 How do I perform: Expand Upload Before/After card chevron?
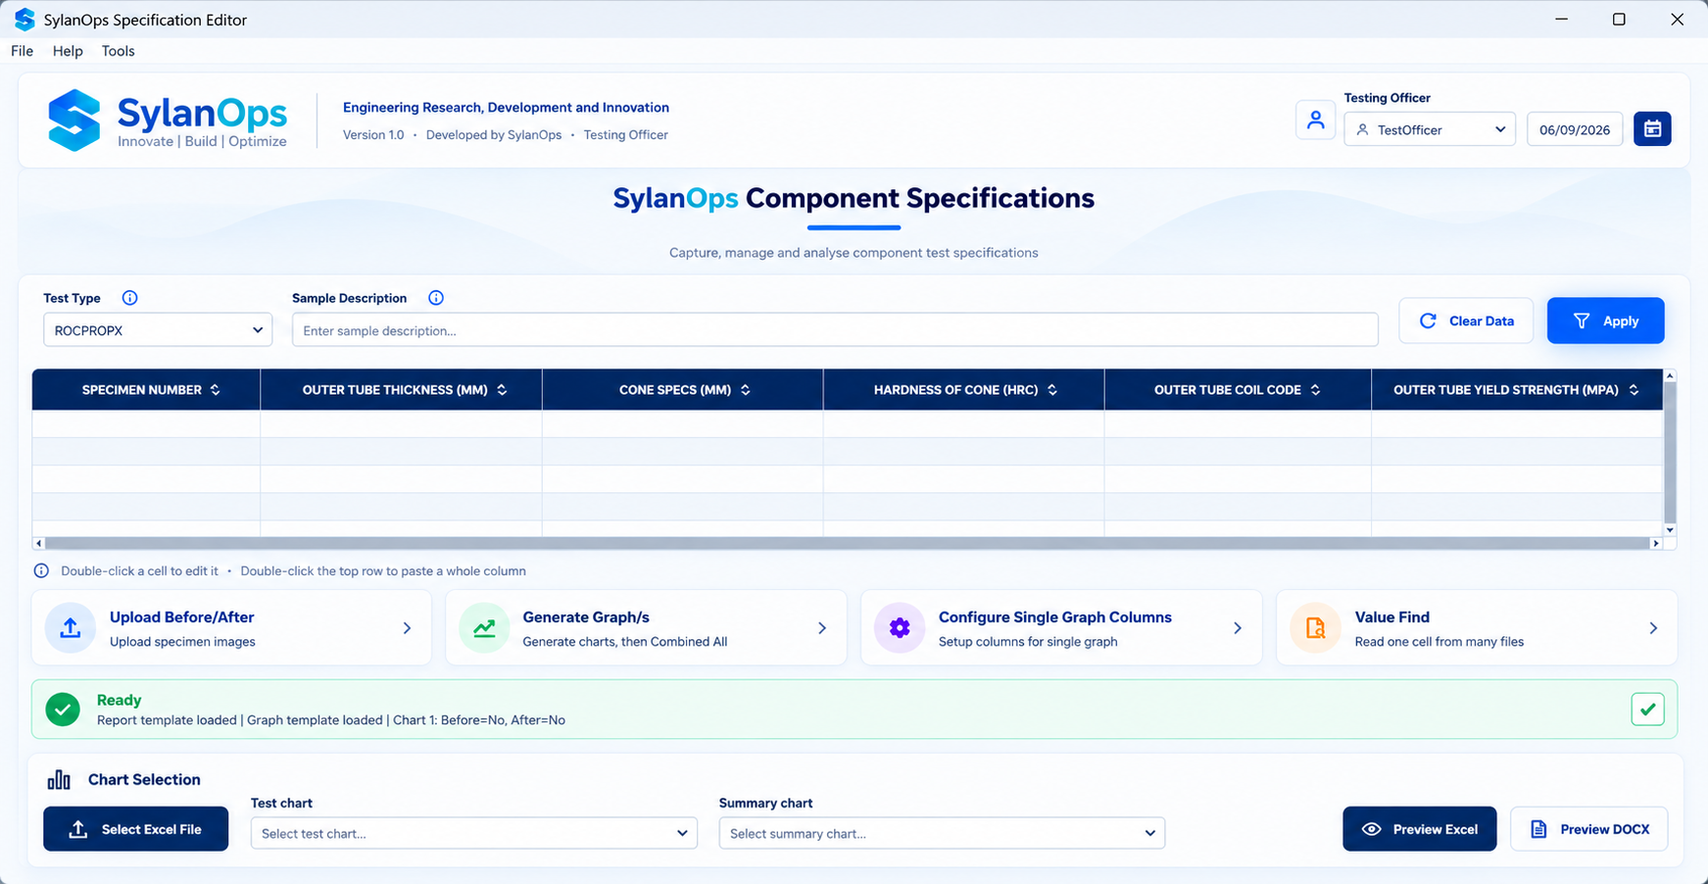(407, 628)
